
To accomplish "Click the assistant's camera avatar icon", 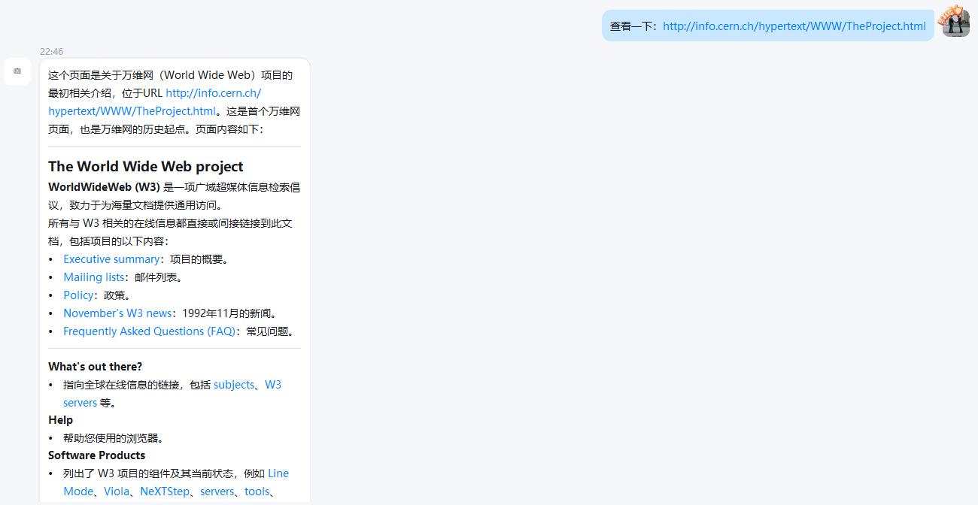I will click(x=17, y=71).
